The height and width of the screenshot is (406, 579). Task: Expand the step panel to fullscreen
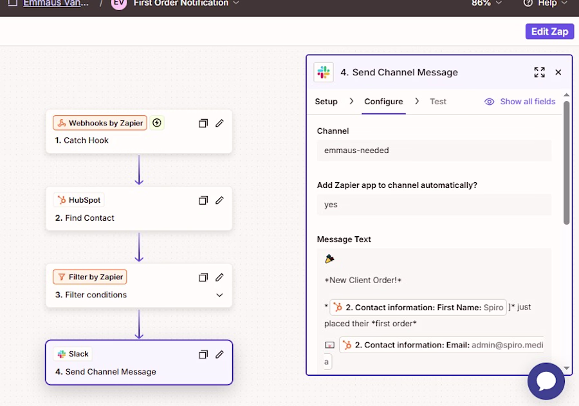click(539, 72)
